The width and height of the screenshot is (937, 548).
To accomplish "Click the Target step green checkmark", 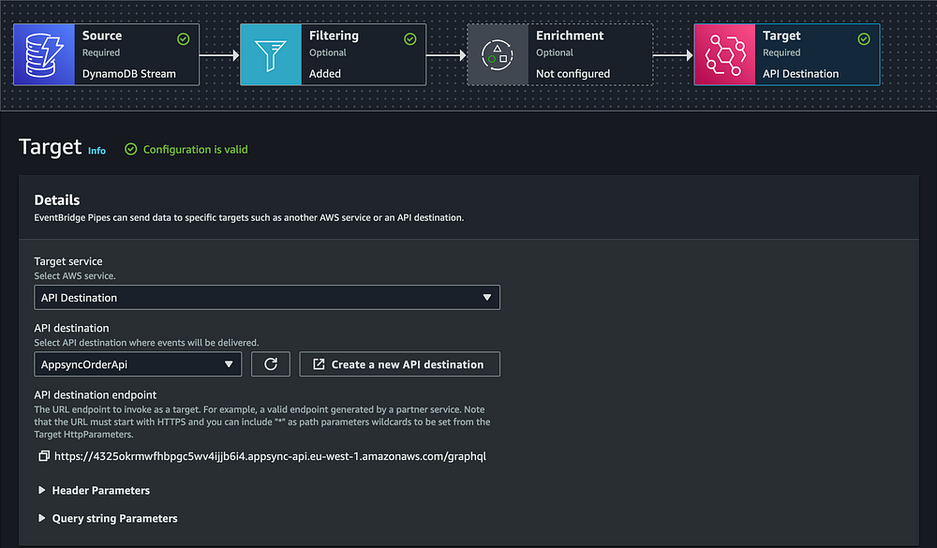I will [864, 38].
